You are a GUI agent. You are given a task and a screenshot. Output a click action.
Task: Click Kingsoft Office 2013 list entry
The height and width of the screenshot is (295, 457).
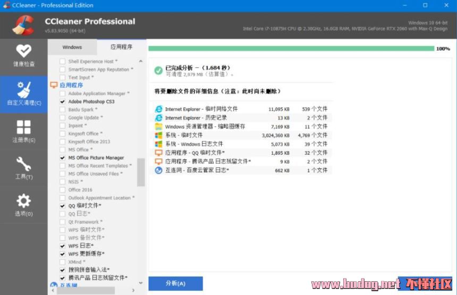coord(89,142)
